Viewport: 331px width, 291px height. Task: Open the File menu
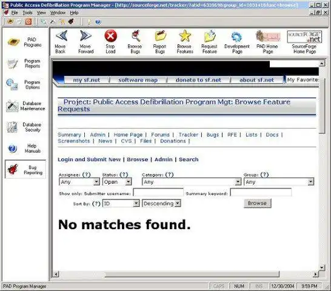pos(15,13)
